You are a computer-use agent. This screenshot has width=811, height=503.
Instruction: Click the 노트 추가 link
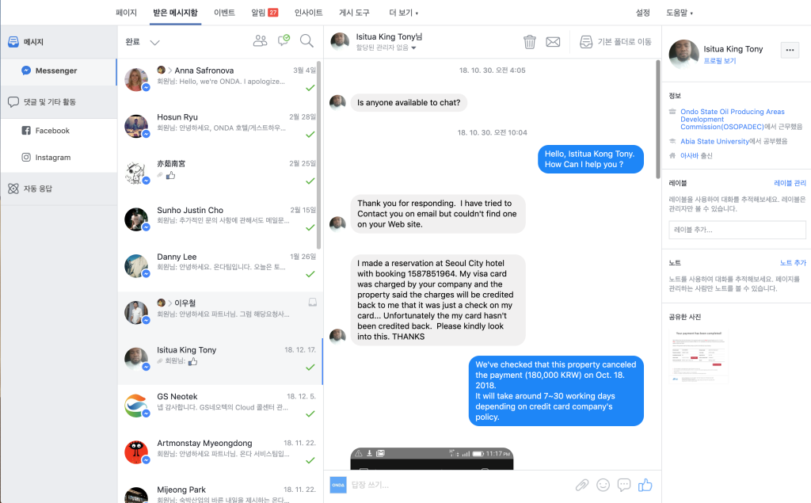point(793,263)
